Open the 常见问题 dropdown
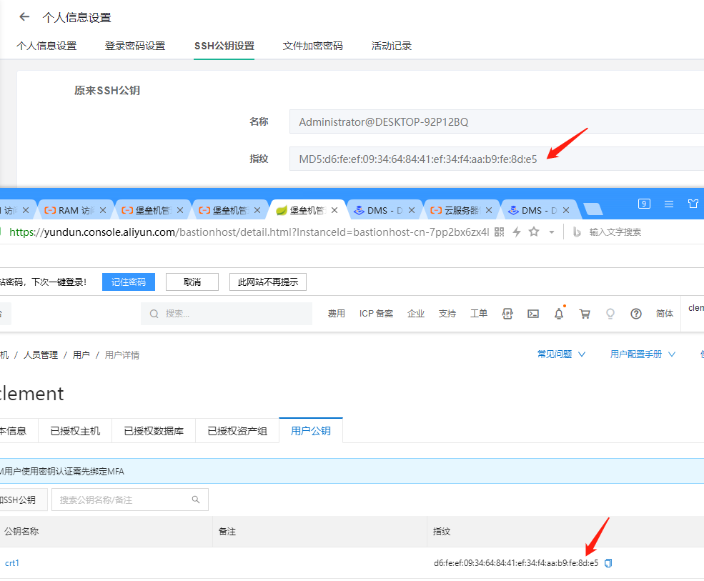Image resolution: width=704 pixels, height=581 pixels. pyautogui.click(x=560, y=354)
